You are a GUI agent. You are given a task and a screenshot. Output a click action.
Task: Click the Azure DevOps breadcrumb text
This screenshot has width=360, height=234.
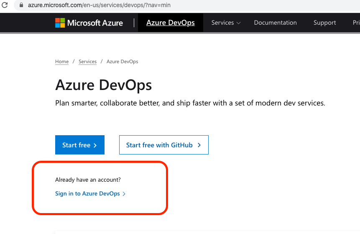[122, 62]
